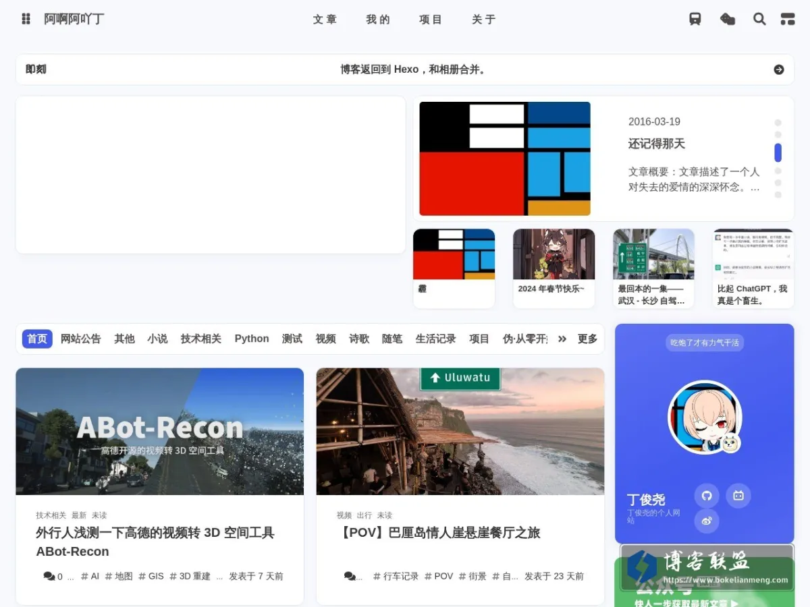
Task: Click the 技术相关 label on the ABot-Recon post
Action: pos(51,515)
